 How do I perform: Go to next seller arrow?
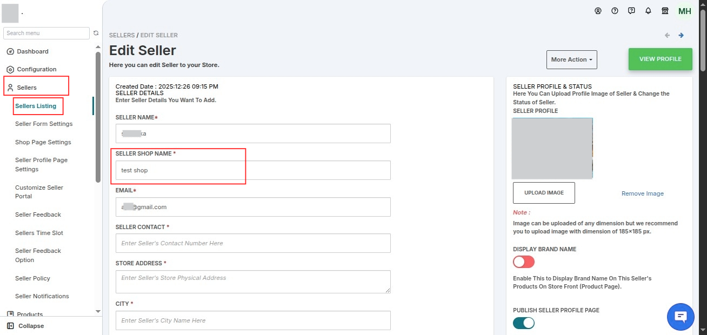click(681, 35)
